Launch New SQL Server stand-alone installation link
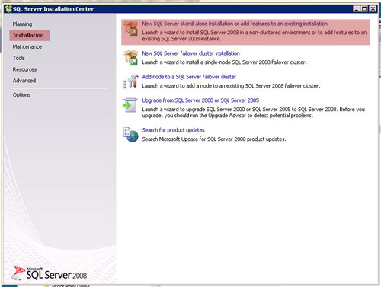Screen dimensions: 381x287 (235, 24)
